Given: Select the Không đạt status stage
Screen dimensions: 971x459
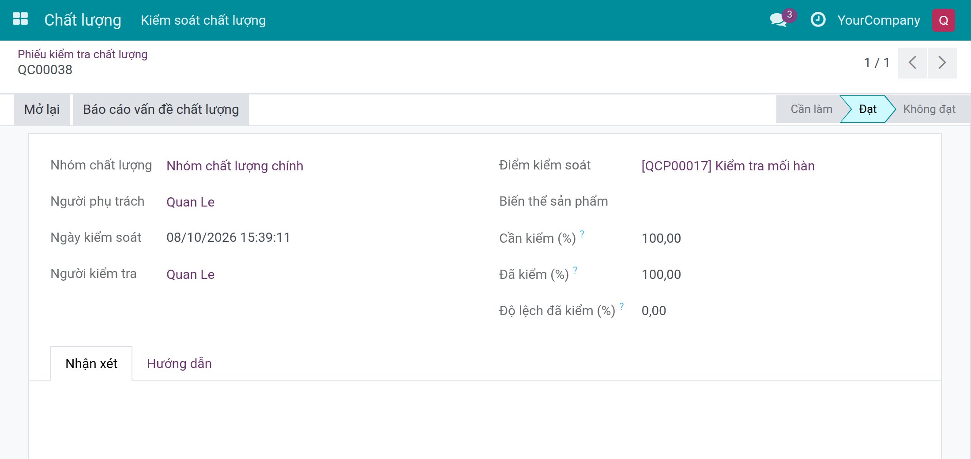Looking at the screenshot, I should [x=929, y=109].
